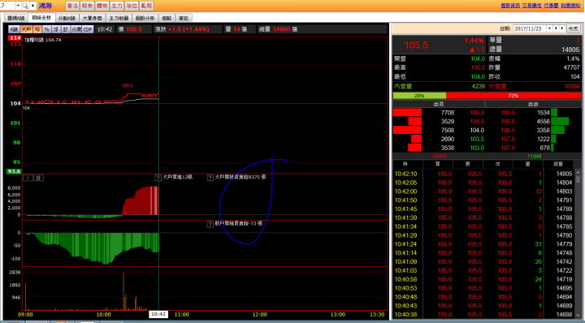Toggle the 均 average line button

37,29
